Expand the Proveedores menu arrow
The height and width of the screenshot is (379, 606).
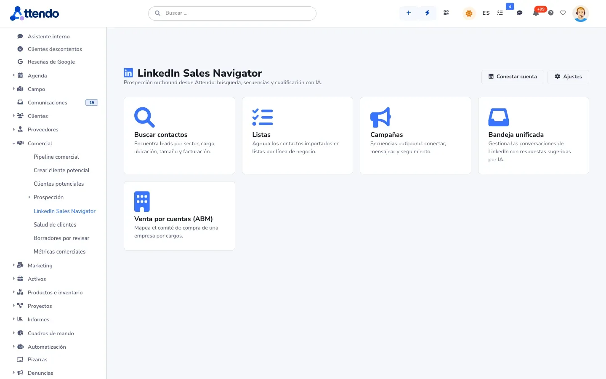[13, 129]
